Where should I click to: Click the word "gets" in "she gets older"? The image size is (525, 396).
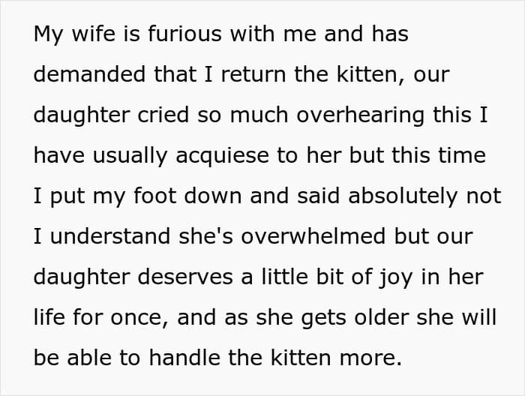tap(323, 317)
